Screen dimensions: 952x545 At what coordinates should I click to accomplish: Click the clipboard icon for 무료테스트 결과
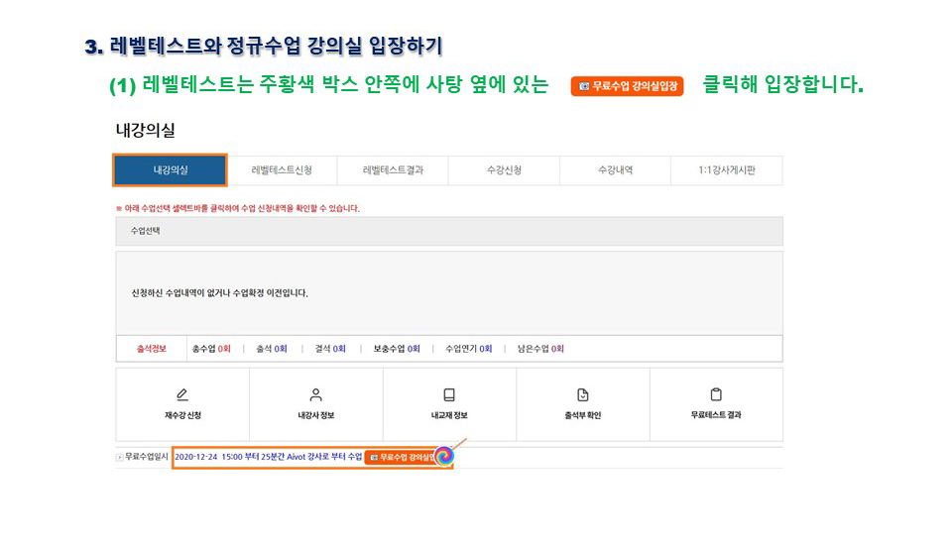(x=716, y=394)
